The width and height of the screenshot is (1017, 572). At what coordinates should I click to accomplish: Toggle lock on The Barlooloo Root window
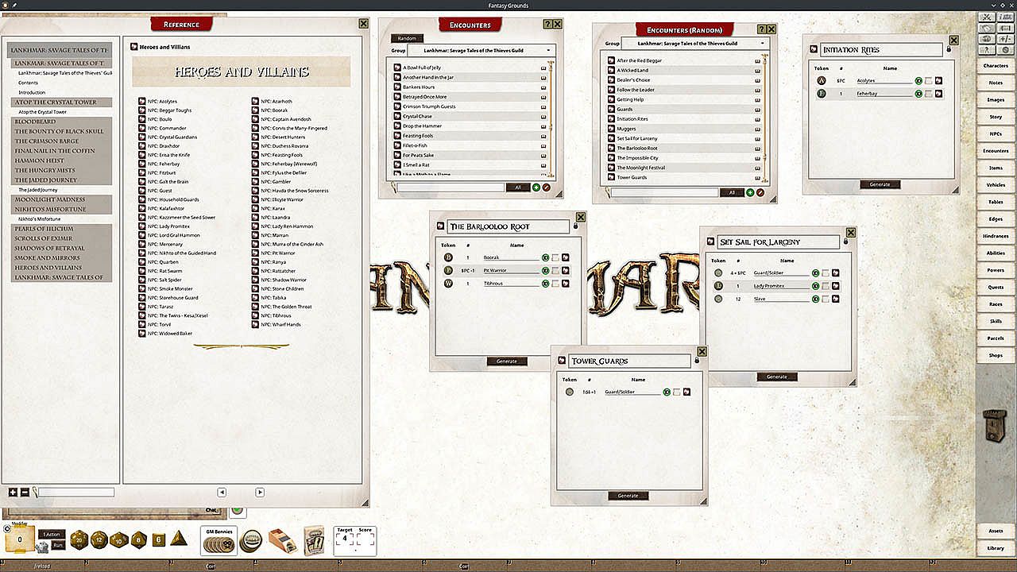coord(576,226)
